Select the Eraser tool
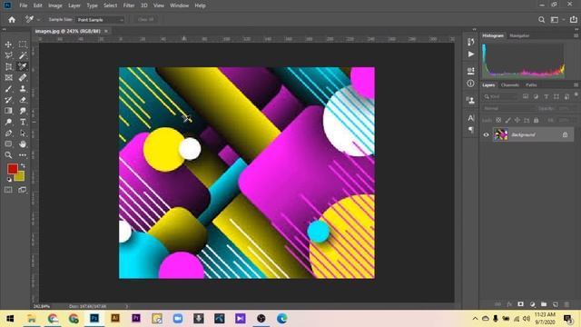The height and width of the screenshot is (327, 581). pyautogui.click(x=23, y=100)
